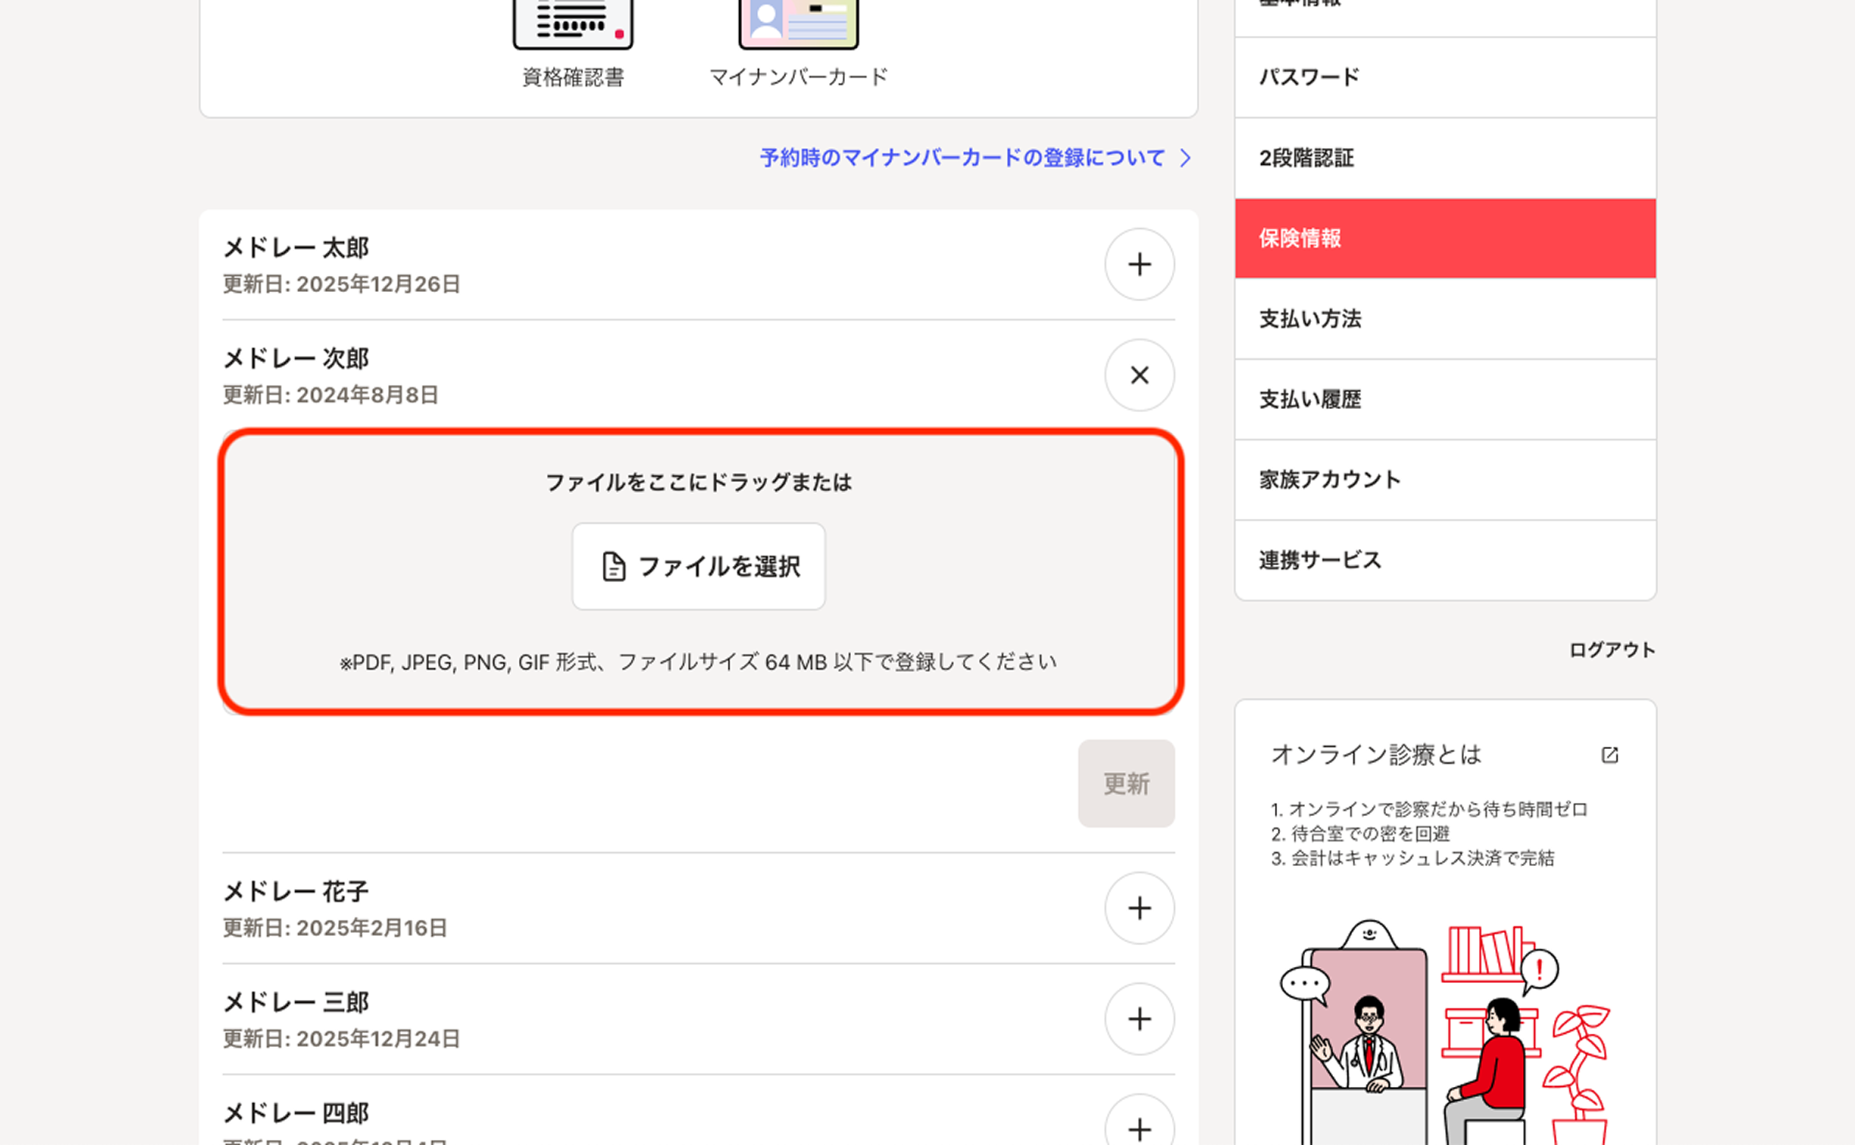Expand メドレー 太郎 entry with plus icon
The height and width of the screenshot is (1145, 1855).
pyautogui.click(x=1139, y=264)
